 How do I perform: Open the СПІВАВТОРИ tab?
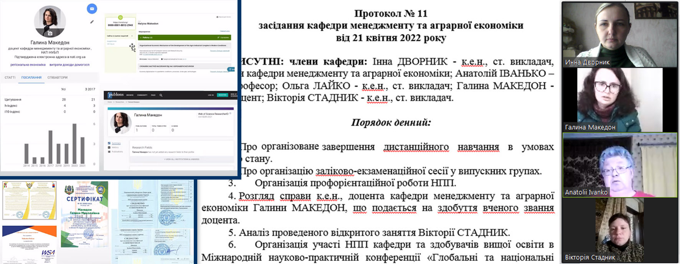click(x=57, y=78)
